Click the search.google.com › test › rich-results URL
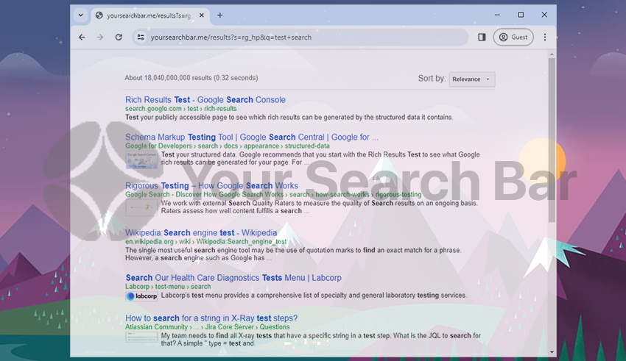 181,108
